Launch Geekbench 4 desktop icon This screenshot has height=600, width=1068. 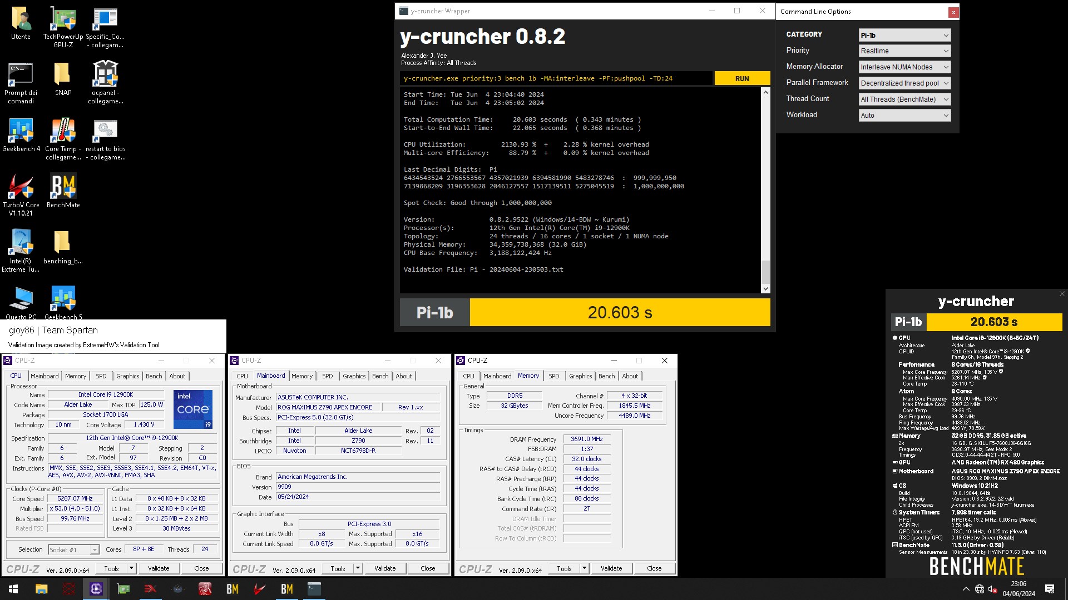point(21,135)
